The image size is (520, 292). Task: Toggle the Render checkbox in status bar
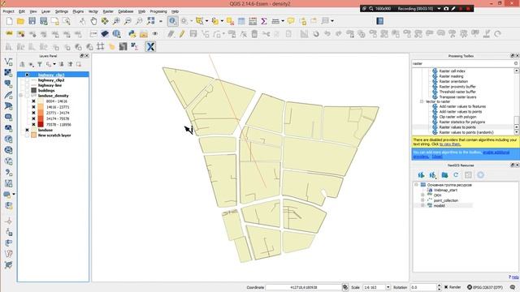pyautogui.click(x=446, y=287)
